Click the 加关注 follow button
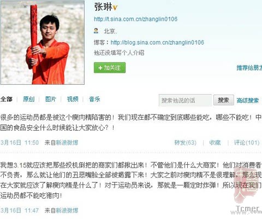 (x=110, y=68)
